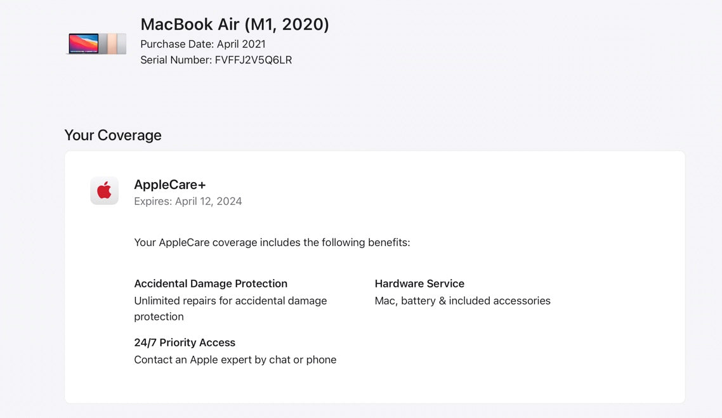Click the lone word "protection" under Unlimited repairs
722x418 pixels.
pyautogui.click(x=159, y=317)
